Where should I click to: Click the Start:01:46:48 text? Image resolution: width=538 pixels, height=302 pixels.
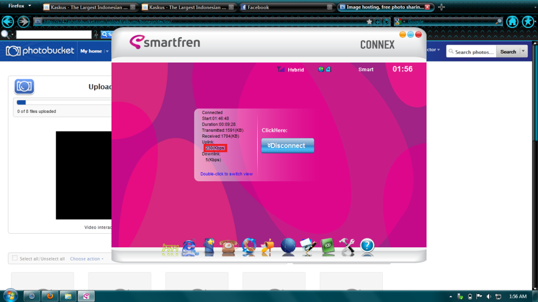(x=215, y=119)
